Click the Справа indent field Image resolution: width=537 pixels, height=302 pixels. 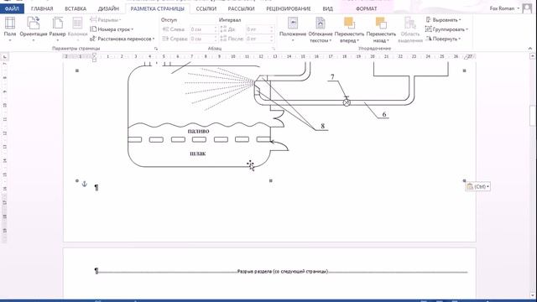click(x=203, y=39)
